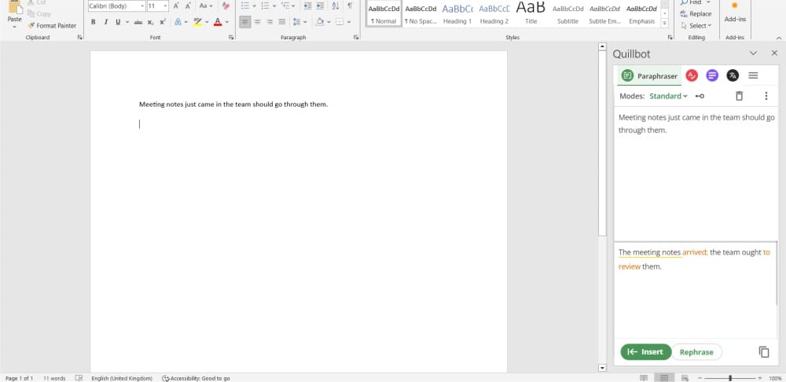
Task: Expand the Styles gallery
Action: pyautogui.click(x=665, y=23)
